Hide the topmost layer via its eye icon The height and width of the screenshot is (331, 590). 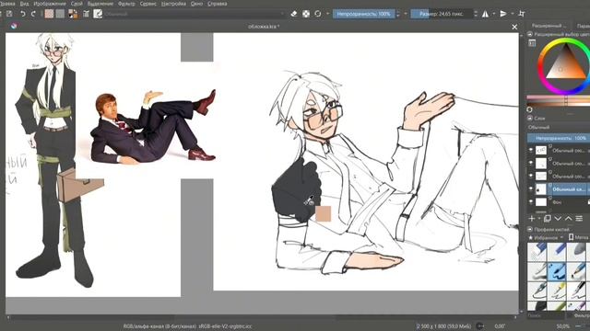click(531, 150)
